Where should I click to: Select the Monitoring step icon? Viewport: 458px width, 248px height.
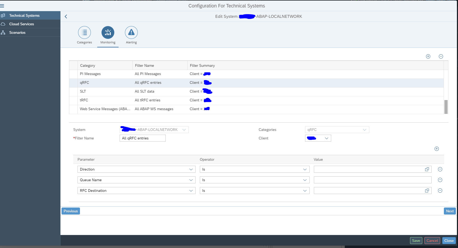pos(108,32)
